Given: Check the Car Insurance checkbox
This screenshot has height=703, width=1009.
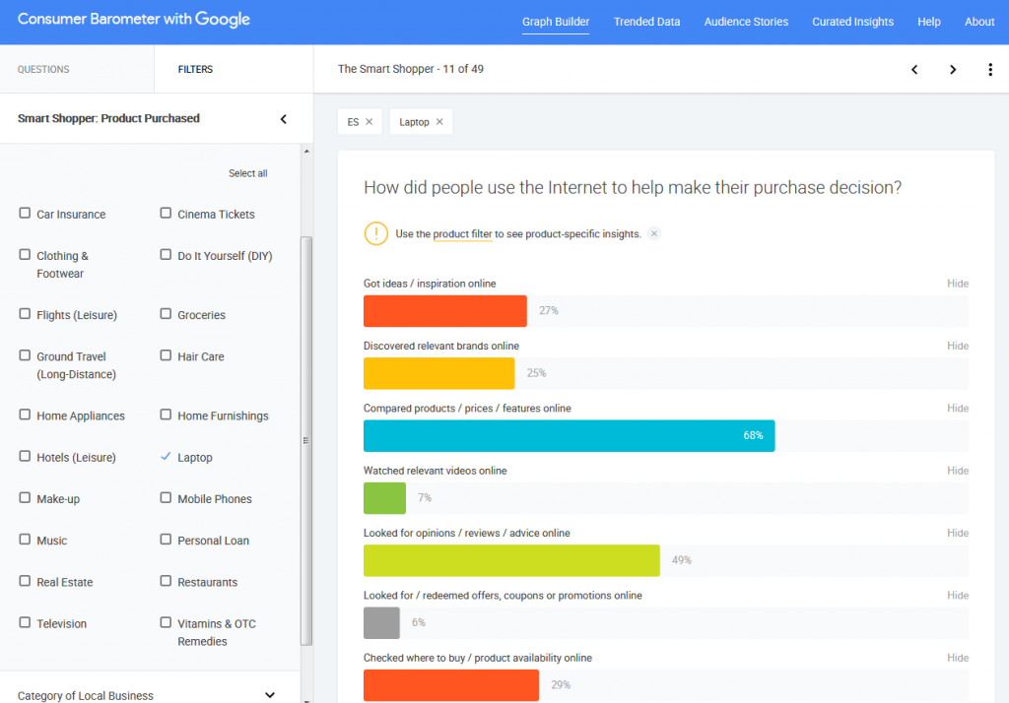Looking at the screenshot, I should click(25, 213).
